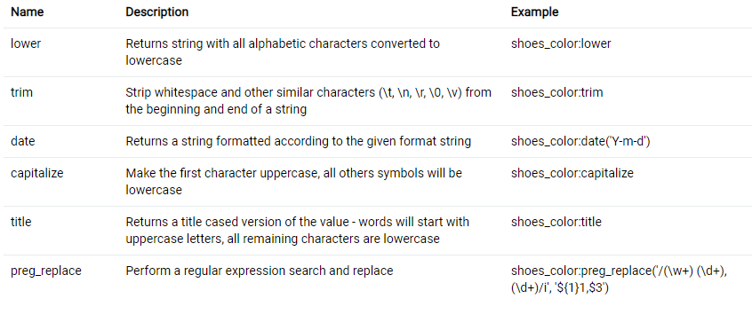Click the shoes_color:trim example text
Viewport: 752px width, 322px height.
point(556,92)
